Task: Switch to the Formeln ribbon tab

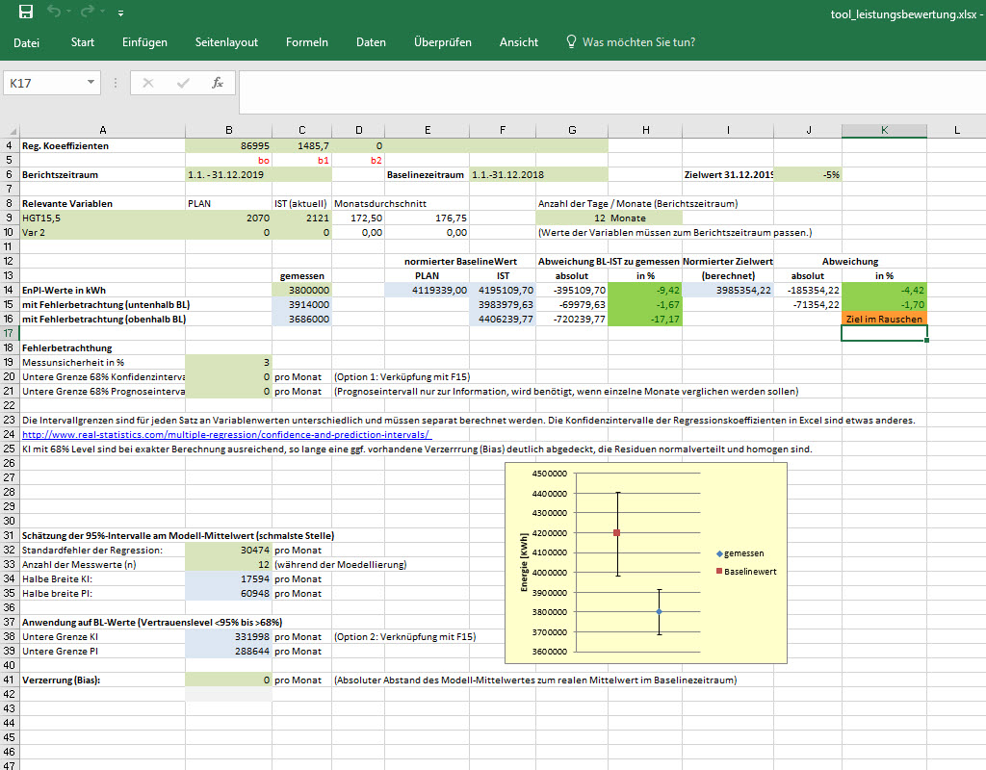Action: click(x=307, y=42)
